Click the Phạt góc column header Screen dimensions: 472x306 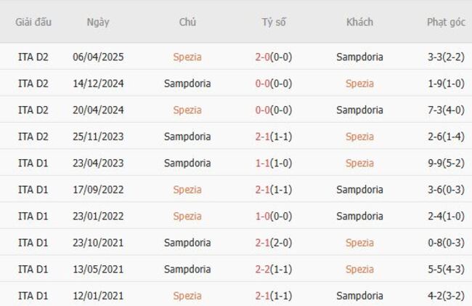pyautogui.click(x=446, y=22)
